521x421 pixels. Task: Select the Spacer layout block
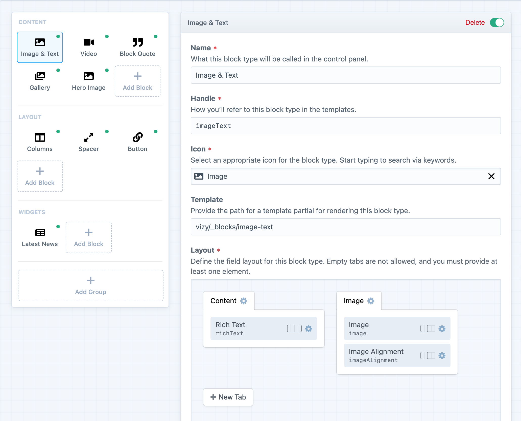point(89,142)
